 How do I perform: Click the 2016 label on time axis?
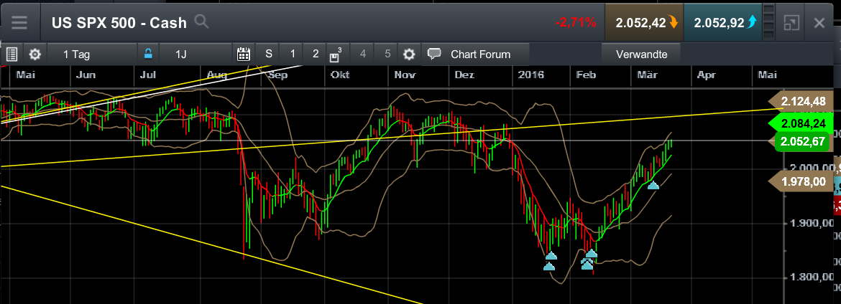coord(531,75)
